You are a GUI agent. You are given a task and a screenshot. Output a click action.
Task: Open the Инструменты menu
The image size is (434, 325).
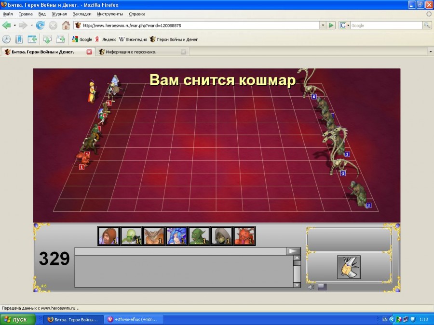[110, 14]
